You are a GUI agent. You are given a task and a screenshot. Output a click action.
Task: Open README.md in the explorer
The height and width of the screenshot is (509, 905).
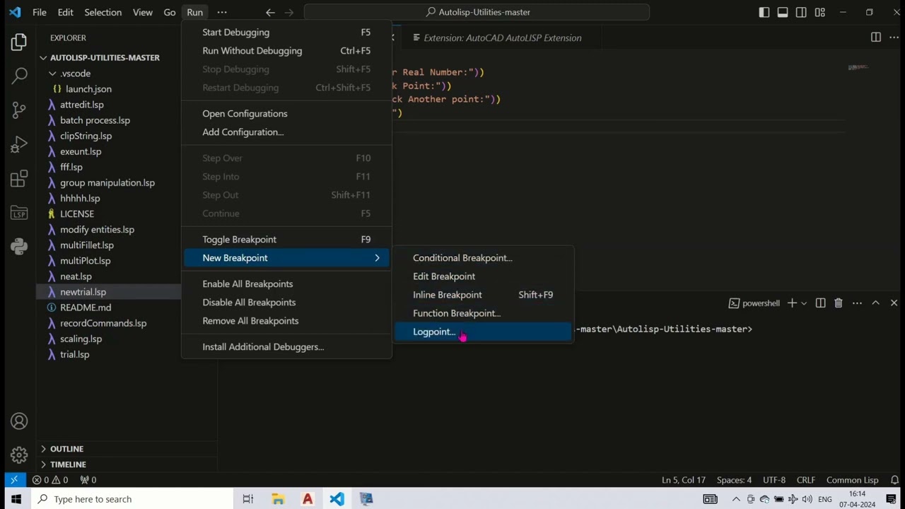86,308
